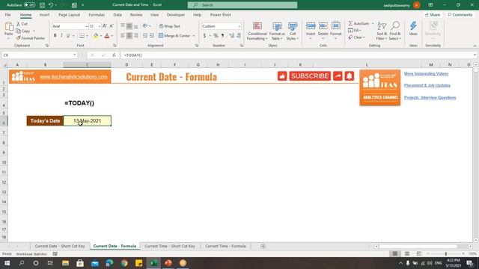Click Merge & Center
The image size is (479, 269).
[x=174, y=36]
